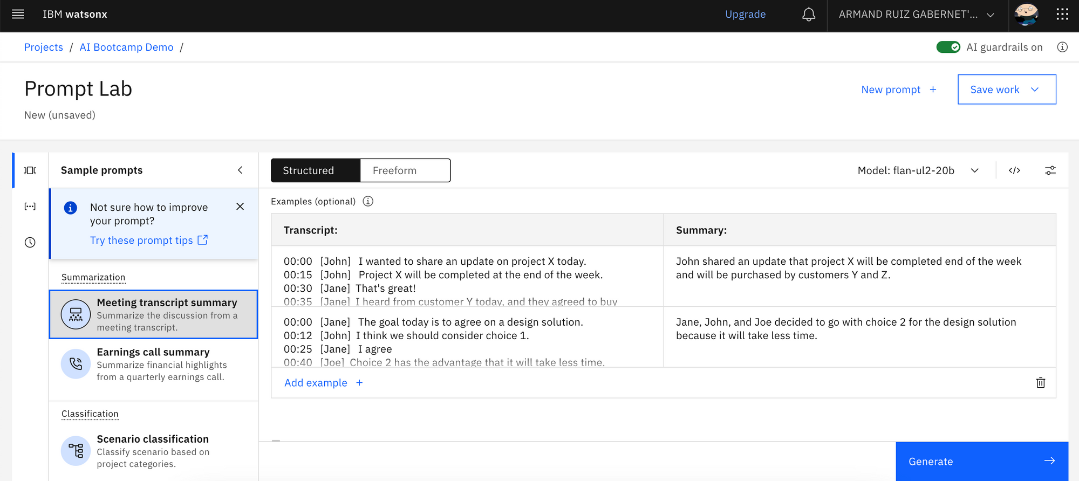Edit first transcript example about project X

point(467,276)
